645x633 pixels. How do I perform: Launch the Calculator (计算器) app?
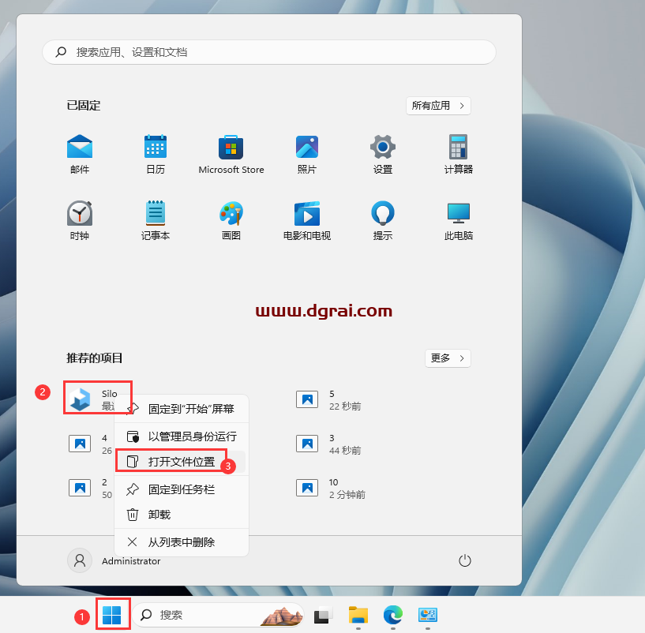(x=458, y=154)
